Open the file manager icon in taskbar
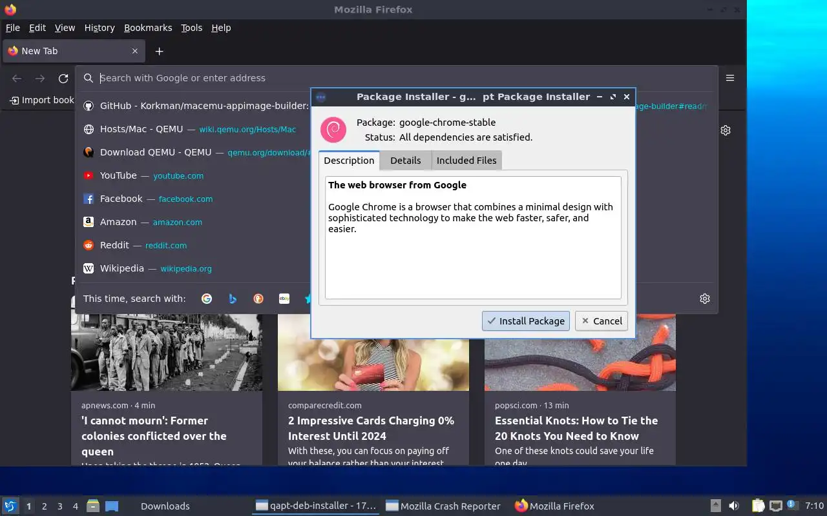Viewport: 827px width, 516px height. 93,506
